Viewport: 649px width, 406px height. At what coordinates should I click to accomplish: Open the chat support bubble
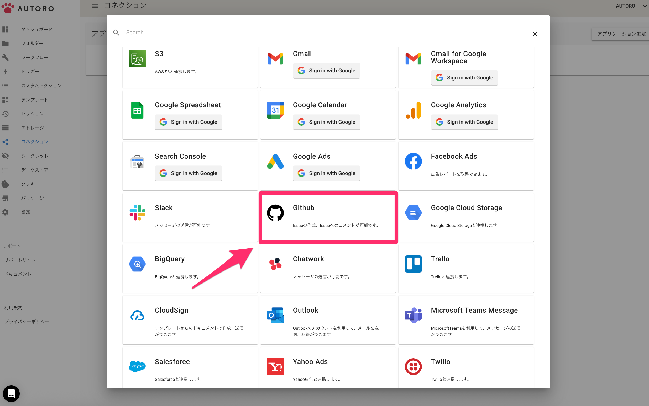tap(11, 394)
